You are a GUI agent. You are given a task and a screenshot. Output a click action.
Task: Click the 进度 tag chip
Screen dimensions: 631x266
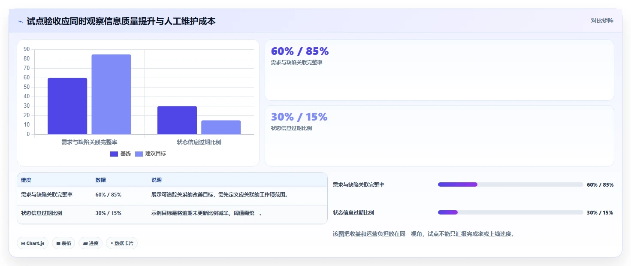click(x=91, y=243)
